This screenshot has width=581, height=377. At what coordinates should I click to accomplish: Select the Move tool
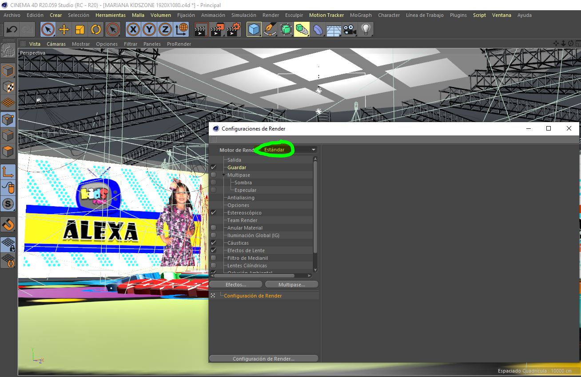[64, 30]
